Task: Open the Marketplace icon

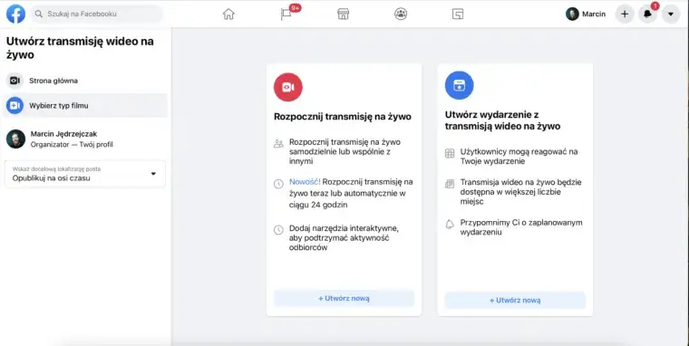Action: coord(344,14)
